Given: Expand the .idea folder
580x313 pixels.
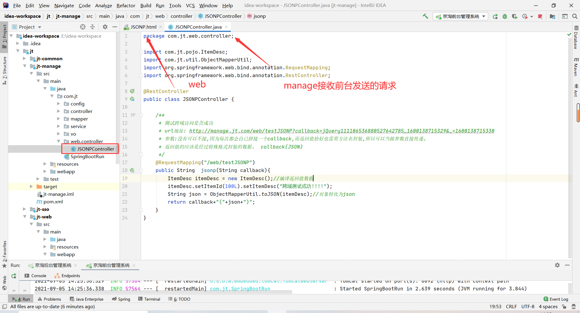Looking at the screenshot, I should pyautogui.click(x=18, y=43).
